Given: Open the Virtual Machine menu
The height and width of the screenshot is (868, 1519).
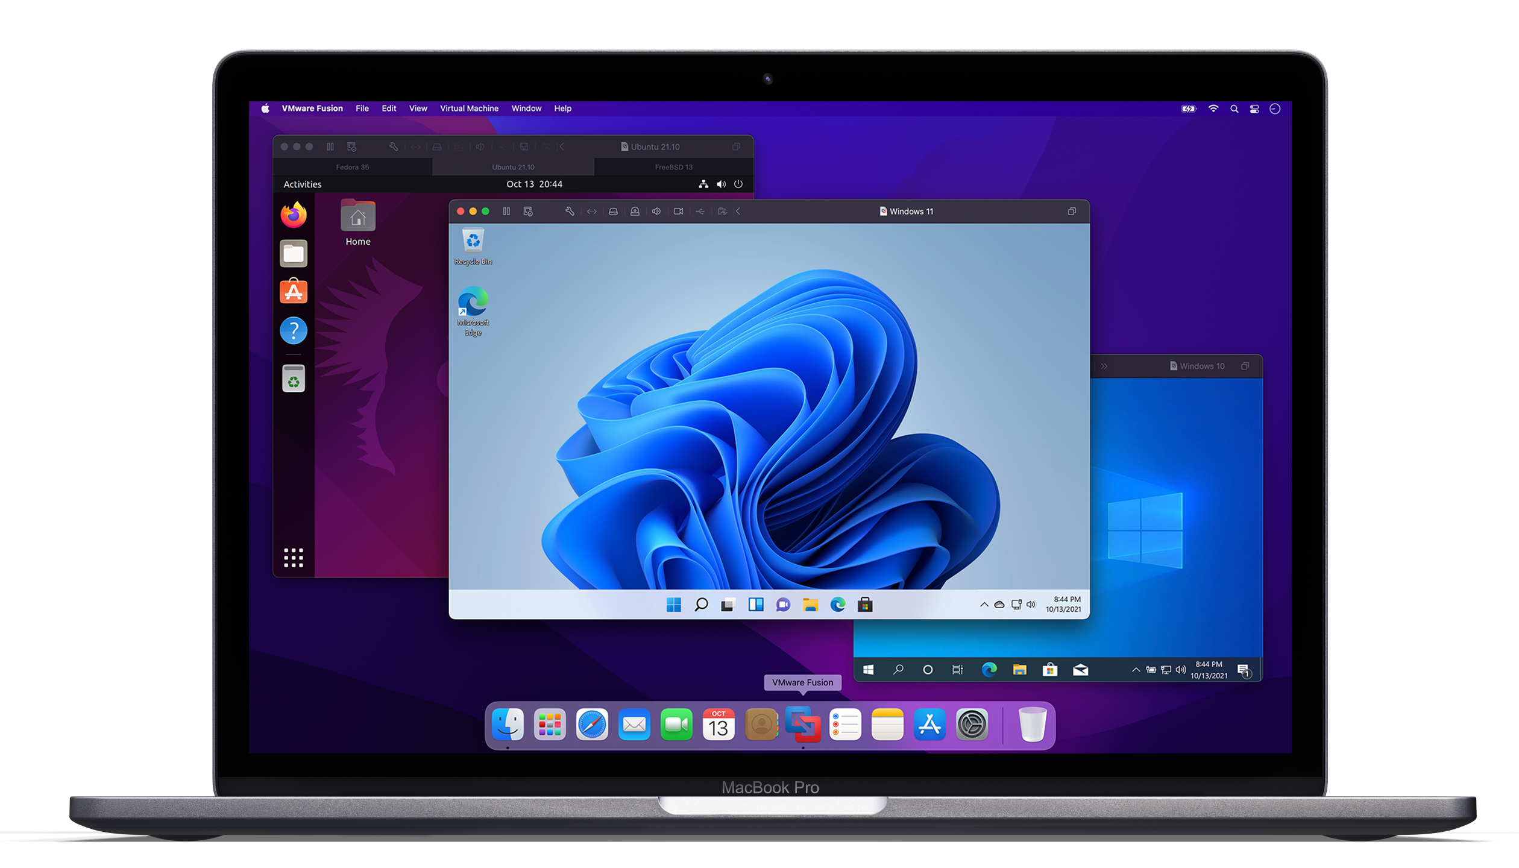Looking at the screenshot, I should tap(469, 108).
